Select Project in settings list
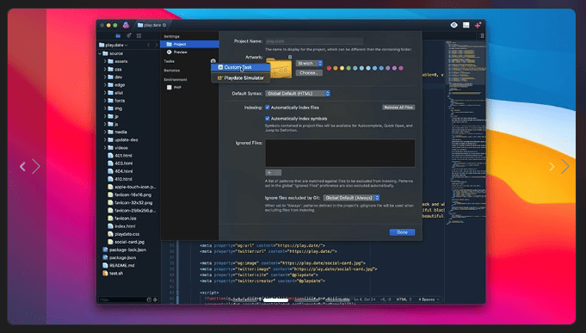This screenshot has height=333, width=586. coord(189,44)
